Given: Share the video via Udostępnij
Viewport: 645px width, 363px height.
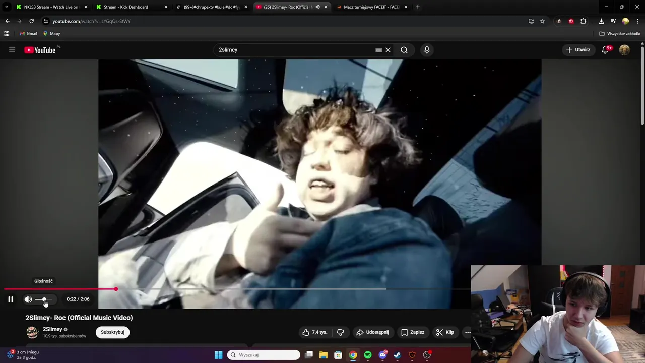Looking at the screenshot, I should pos(372,332).
